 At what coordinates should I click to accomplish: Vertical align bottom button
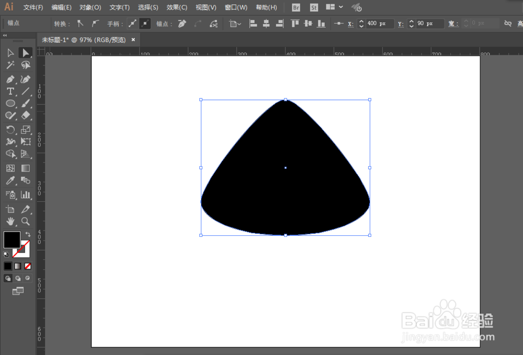click(321, 24)
